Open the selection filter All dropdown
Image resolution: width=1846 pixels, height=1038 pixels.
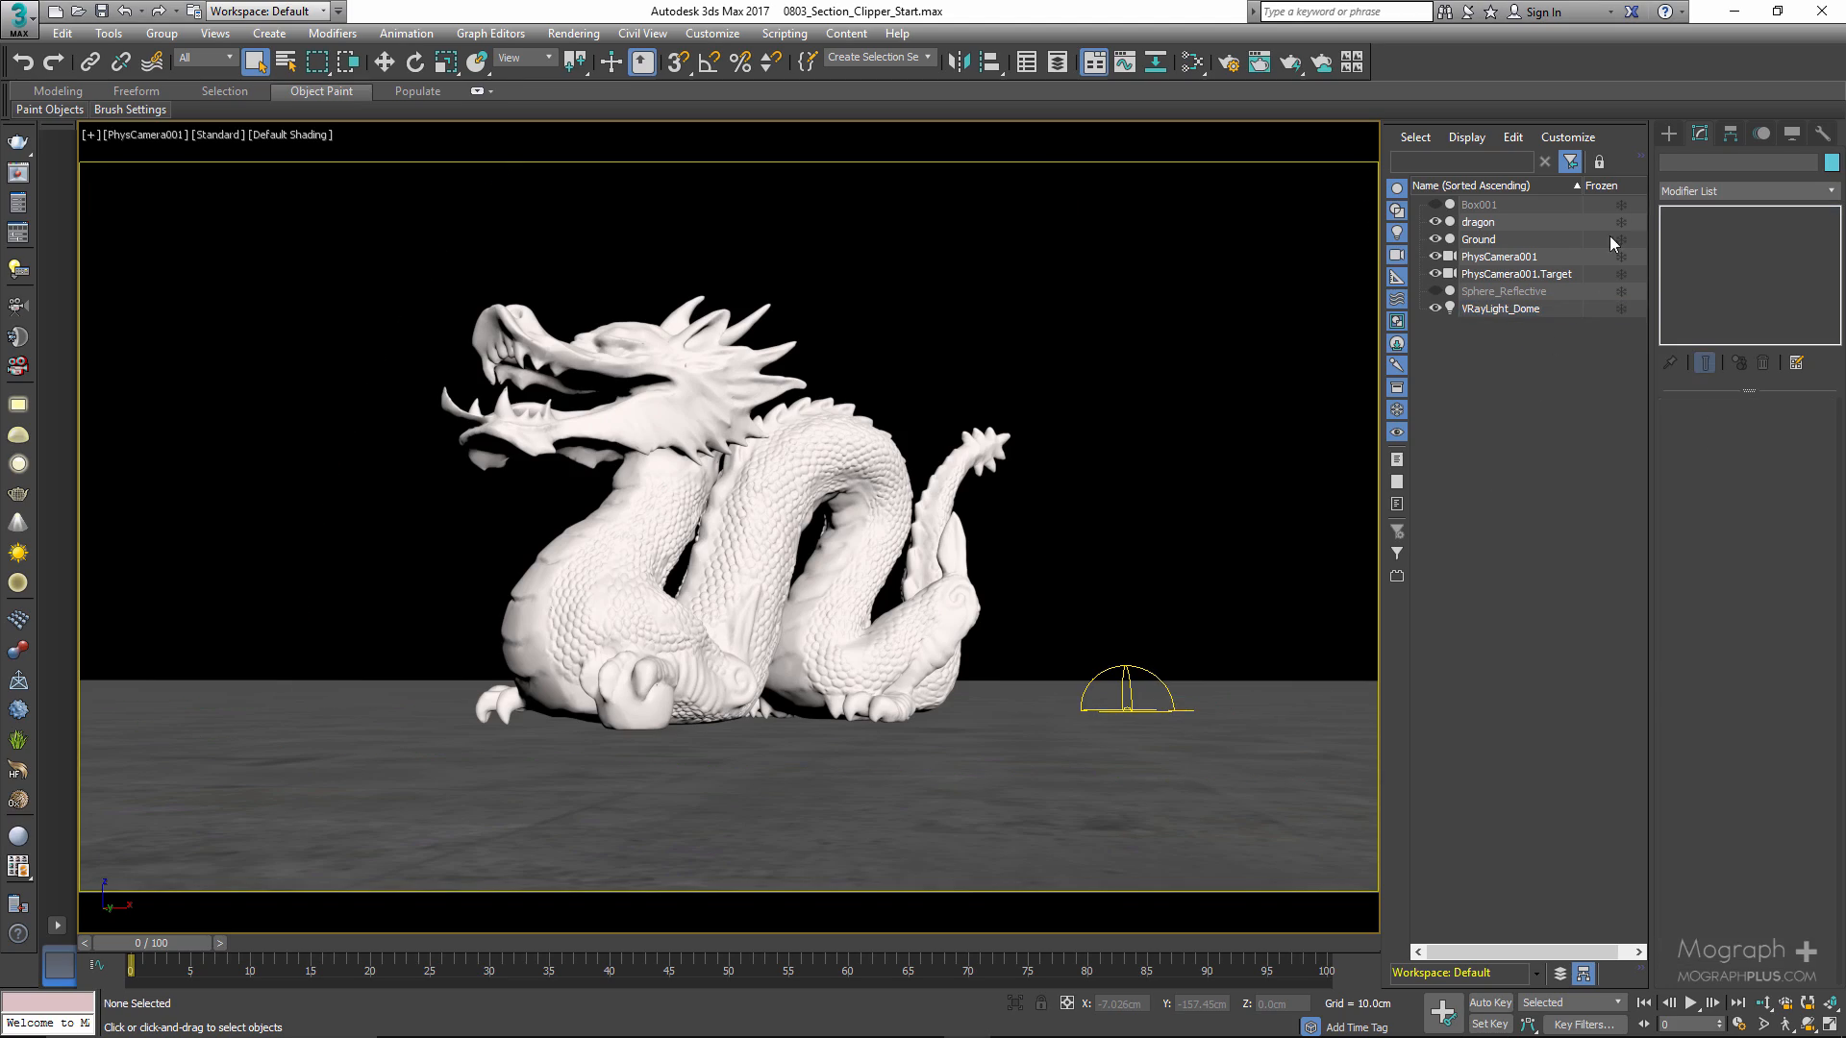(x=205, y=58)
